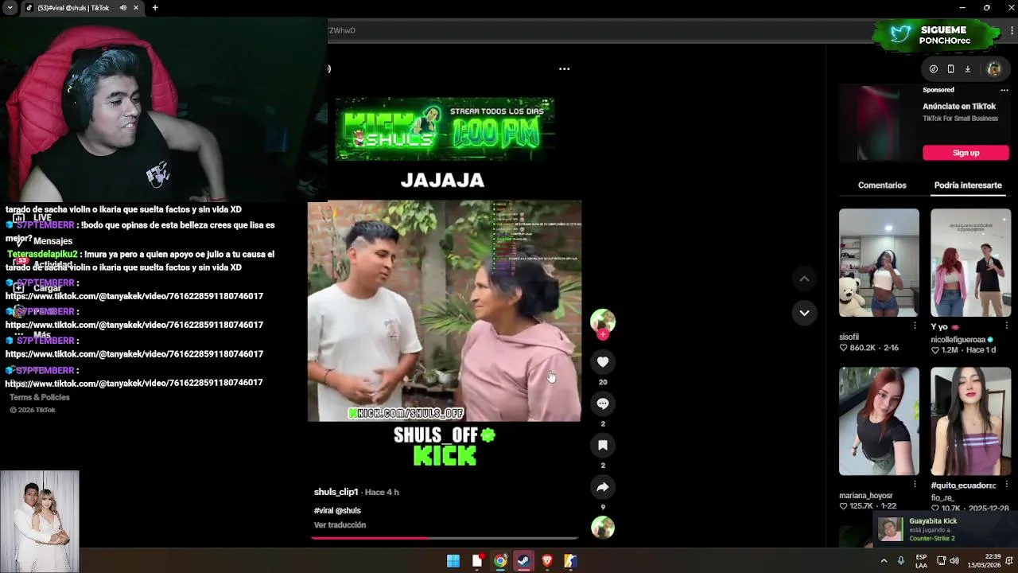Open the three-dot options above the video
The height and width of the screenshot is (573, 1018).
pos(564,68)
